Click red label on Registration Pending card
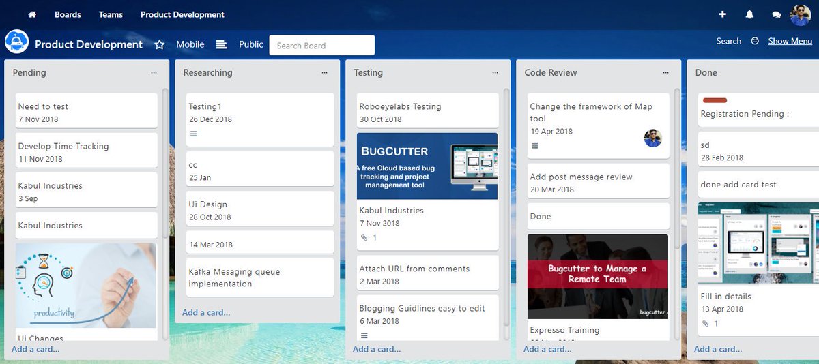 (x=715, y=101)
